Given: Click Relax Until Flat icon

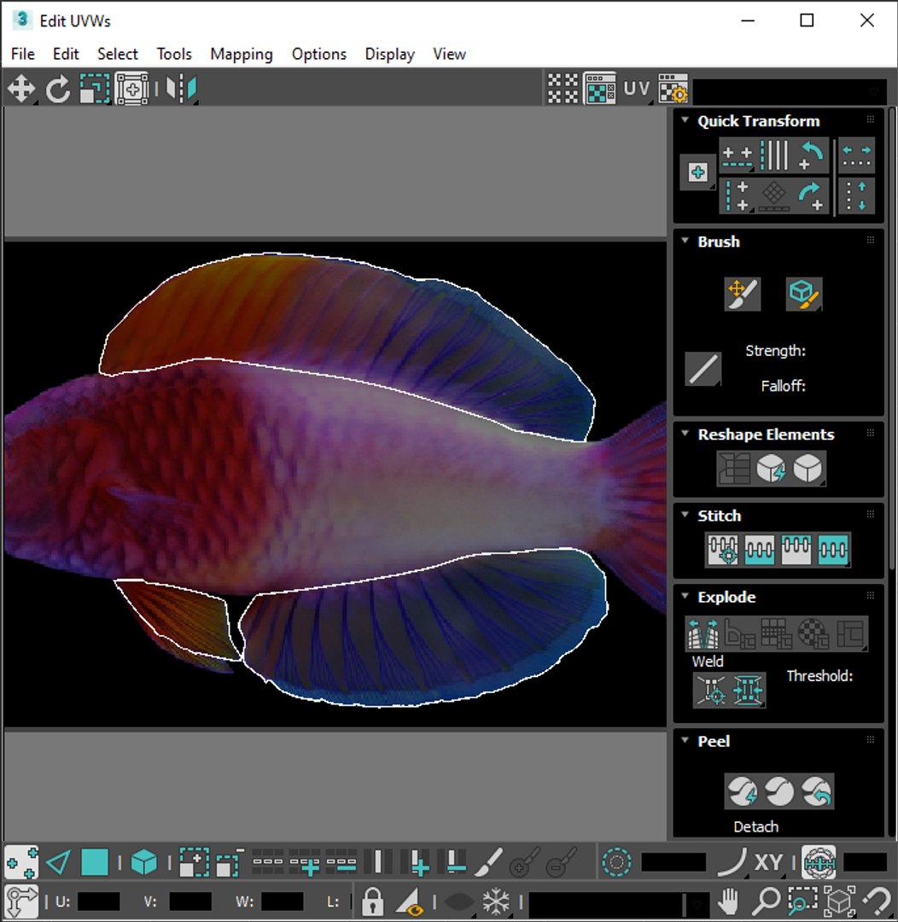Looking at the screenshot, I should [x=771, y=469].
